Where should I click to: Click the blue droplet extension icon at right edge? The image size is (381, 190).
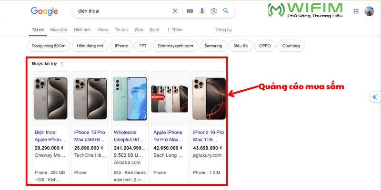375,97
